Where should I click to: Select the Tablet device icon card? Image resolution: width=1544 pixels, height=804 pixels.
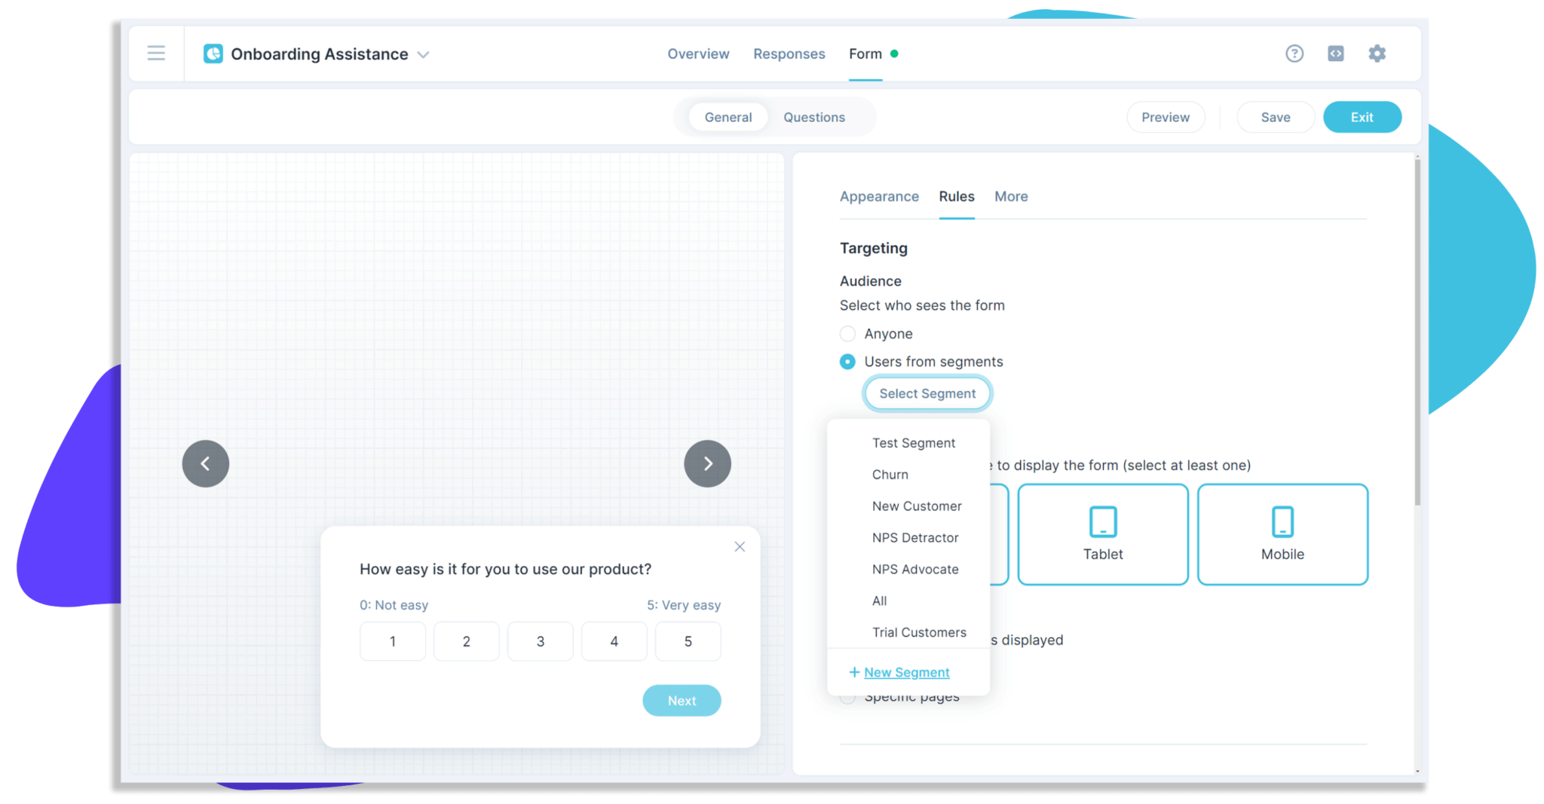pyautogui.click(x=1102, y=534)
